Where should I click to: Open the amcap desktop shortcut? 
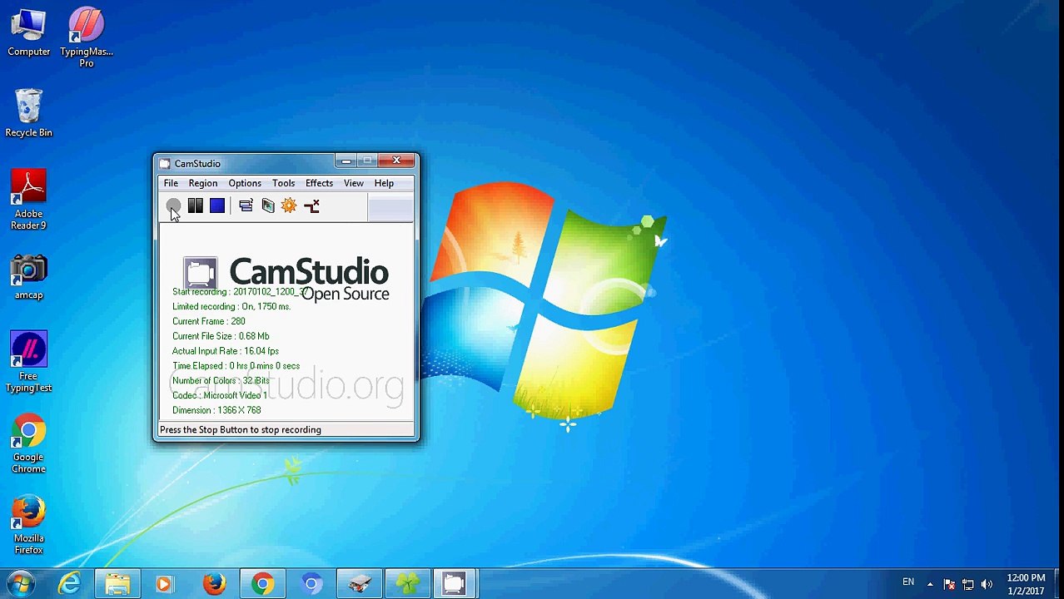point(29,276)
